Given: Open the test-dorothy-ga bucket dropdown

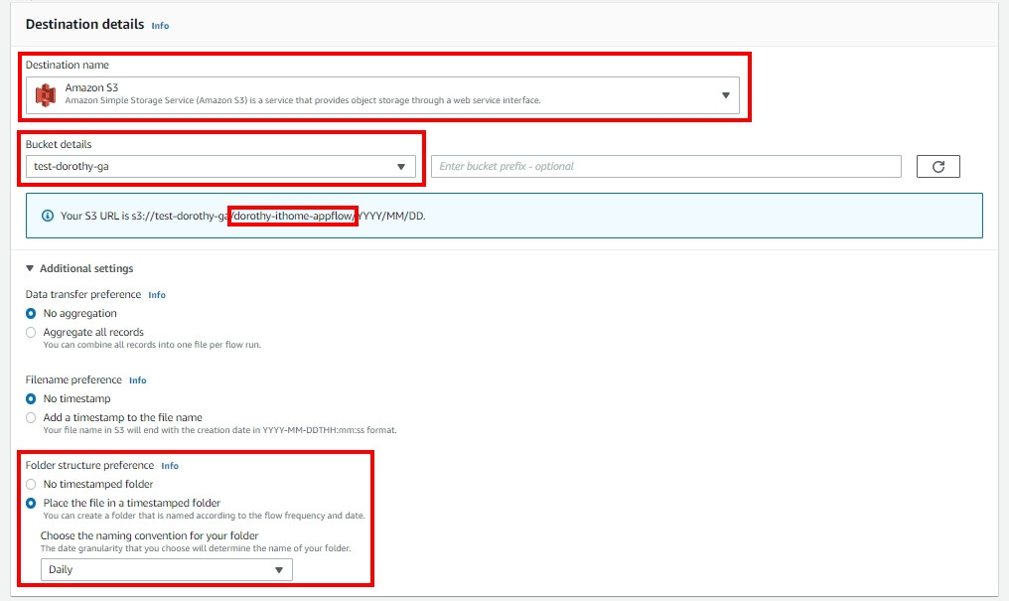Looking at the screenshot, I should (x=220, y=167).
